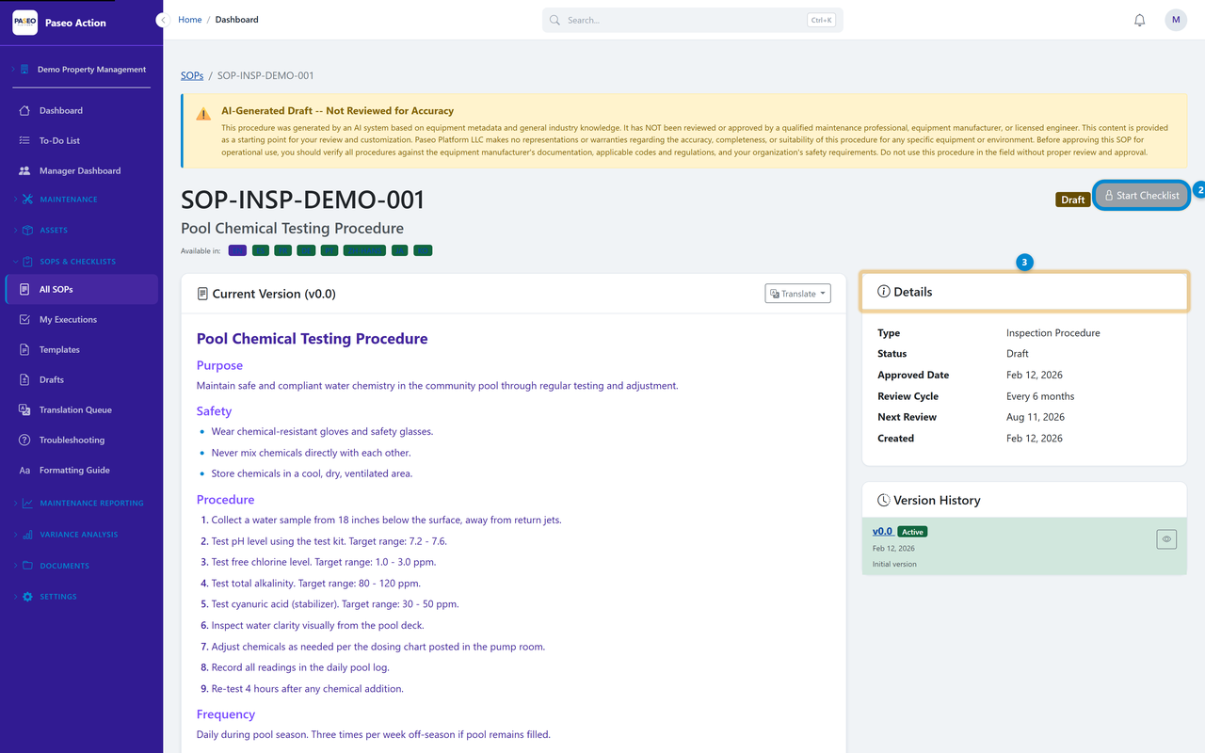The height and width of the screenshot is (753, 1205).
Task: Click inside the Search field
Action: click(x=692, y=19)
